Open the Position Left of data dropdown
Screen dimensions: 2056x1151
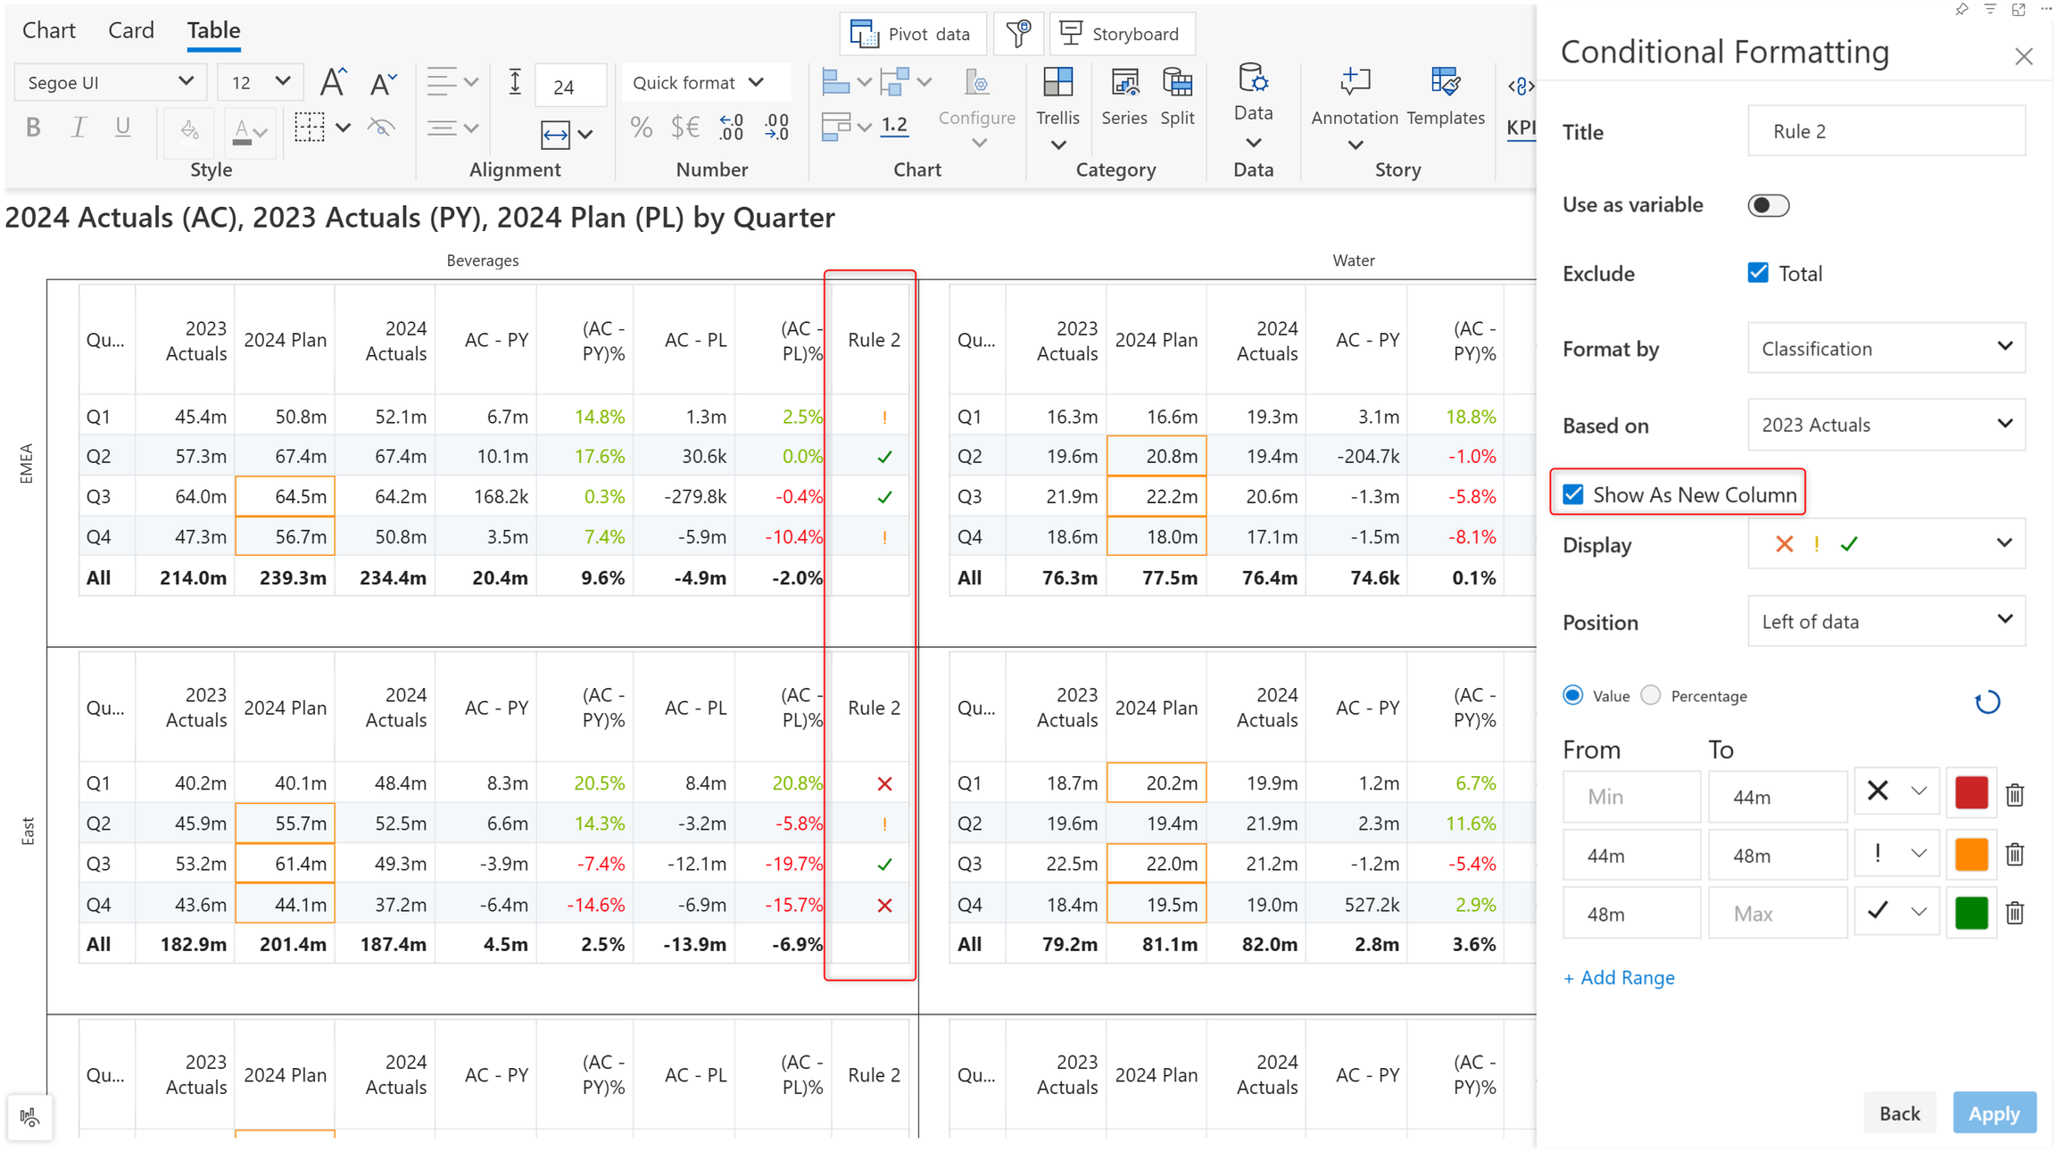(x=1886, y=621)
